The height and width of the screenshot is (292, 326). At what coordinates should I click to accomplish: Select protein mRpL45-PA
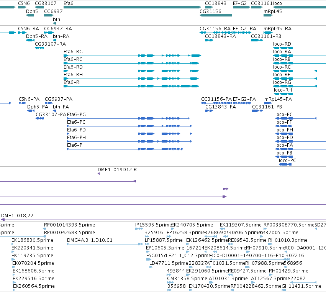click(278, 99)
